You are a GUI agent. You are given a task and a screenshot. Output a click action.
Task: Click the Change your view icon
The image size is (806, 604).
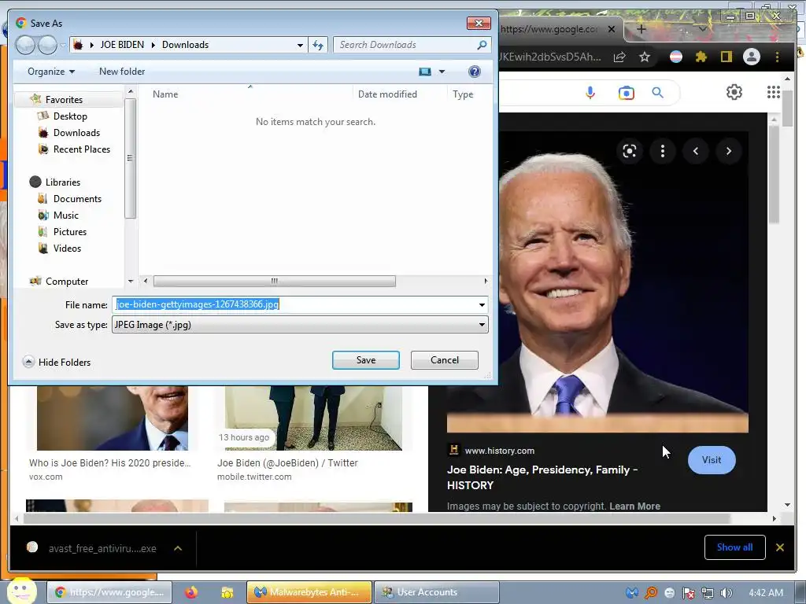point(424,72)
